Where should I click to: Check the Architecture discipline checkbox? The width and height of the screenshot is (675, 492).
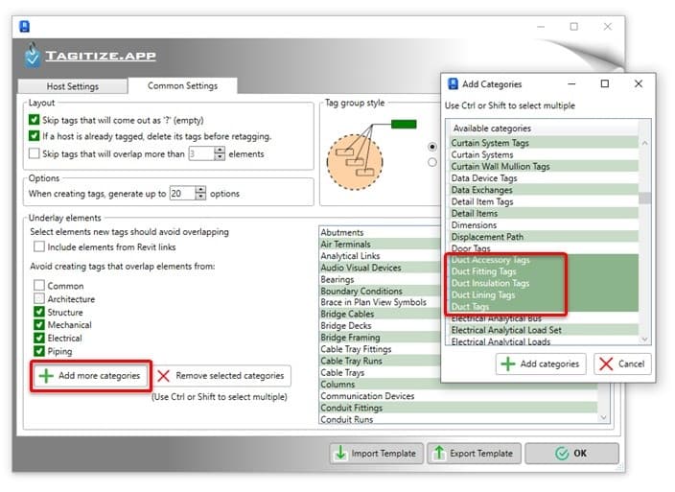click(x=39, y=298)
